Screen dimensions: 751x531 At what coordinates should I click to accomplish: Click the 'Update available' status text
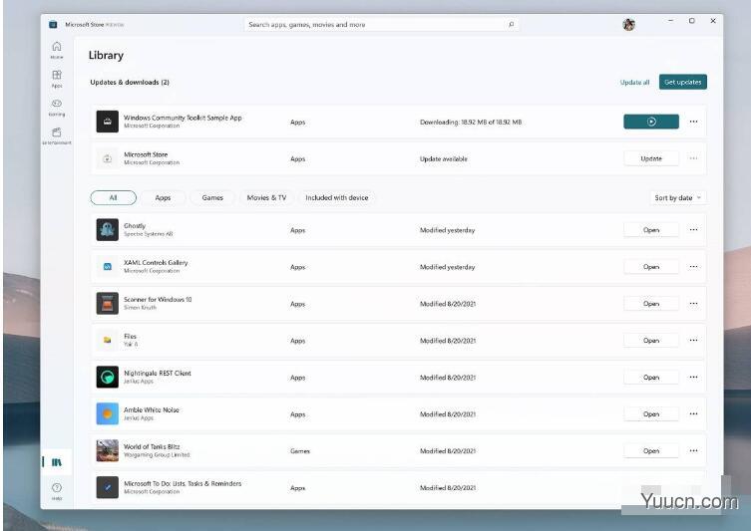point(444,158)
